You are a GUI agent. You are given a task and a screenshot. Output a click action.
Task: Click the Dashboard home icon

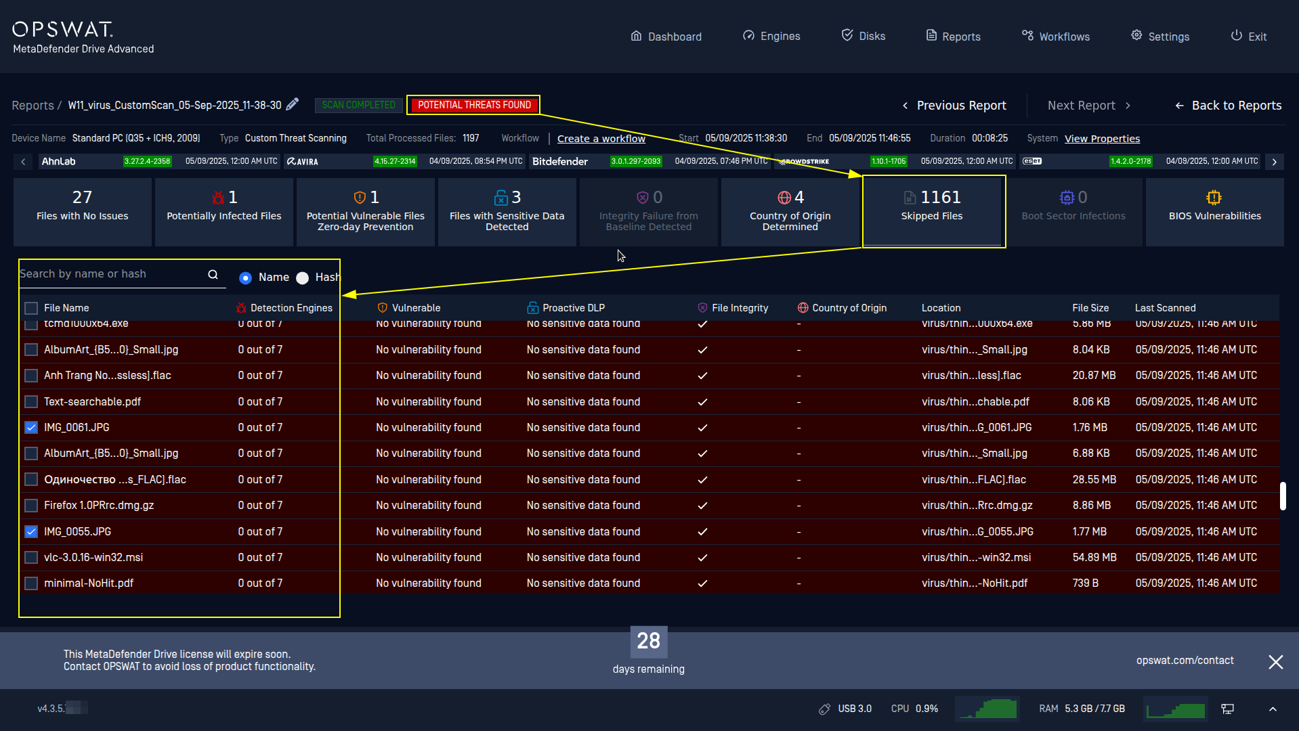tap(636, 36)
